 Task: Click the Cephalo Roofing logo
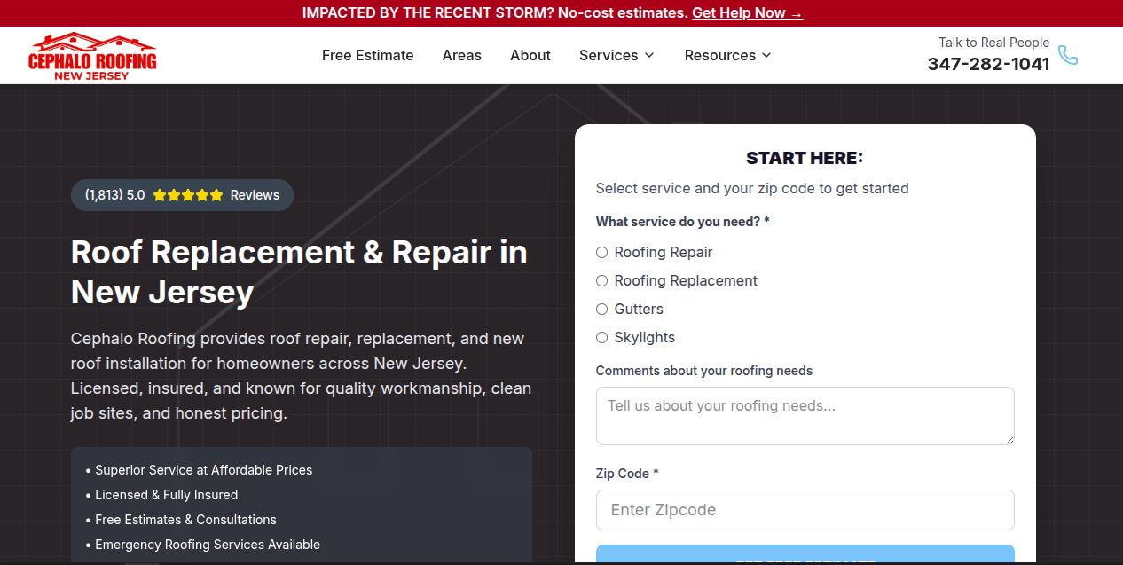click(x=92, y=56)
